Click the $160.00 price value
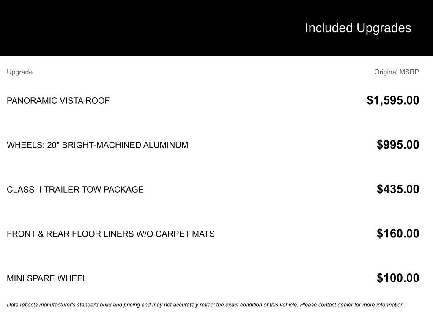The height and width of the screenshot is (325, 433). pyautogui.click(x=398, y=234)
